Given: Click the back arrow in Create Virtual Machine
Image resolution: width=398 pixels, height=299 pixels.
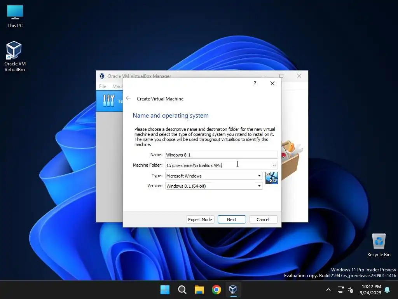Looking at the screenshot, I should coord(128,98).
